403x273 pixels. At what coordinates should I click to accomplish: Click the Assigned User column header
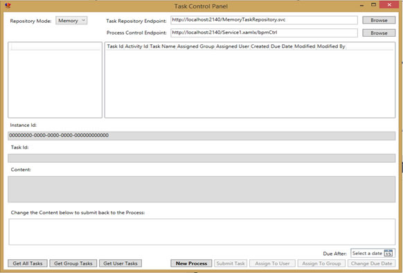pyautogui.click(x=233, y=46)
